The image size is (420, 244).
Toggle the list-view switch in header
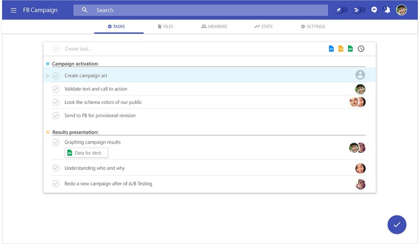tap(359, 10)
